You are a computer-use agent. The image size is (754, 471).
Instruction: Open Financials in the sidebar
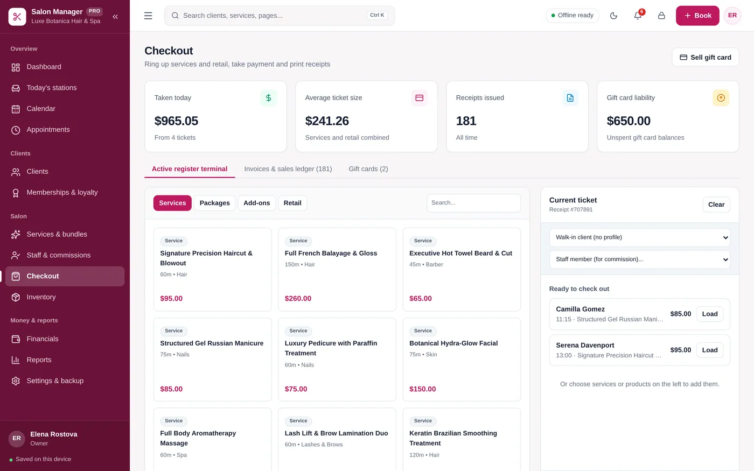tap(65, 339)
